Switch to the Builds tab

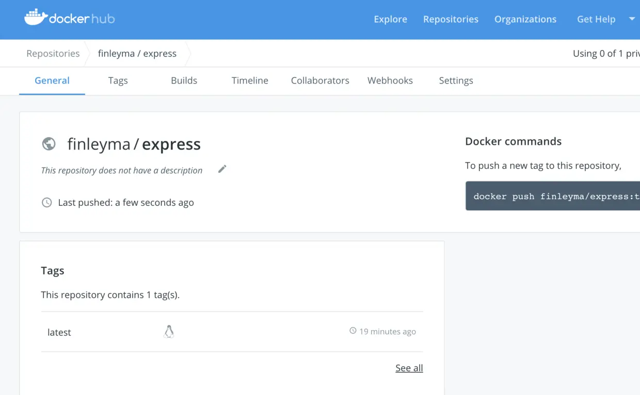click(184, 80)
